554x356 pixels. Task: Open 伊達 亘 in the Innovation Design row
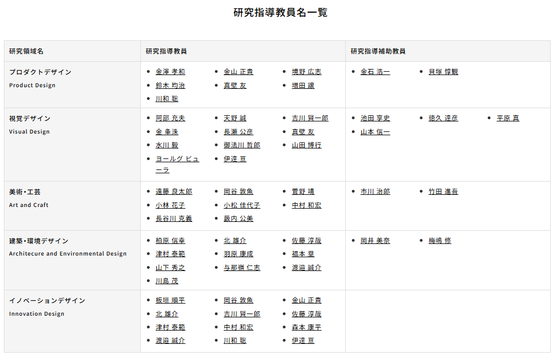pyautogui.click(x=303, y=341)
